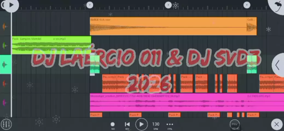Select the orange kick track icon
This screenshot has height=131, width=284.
click(x=5, y=26)
